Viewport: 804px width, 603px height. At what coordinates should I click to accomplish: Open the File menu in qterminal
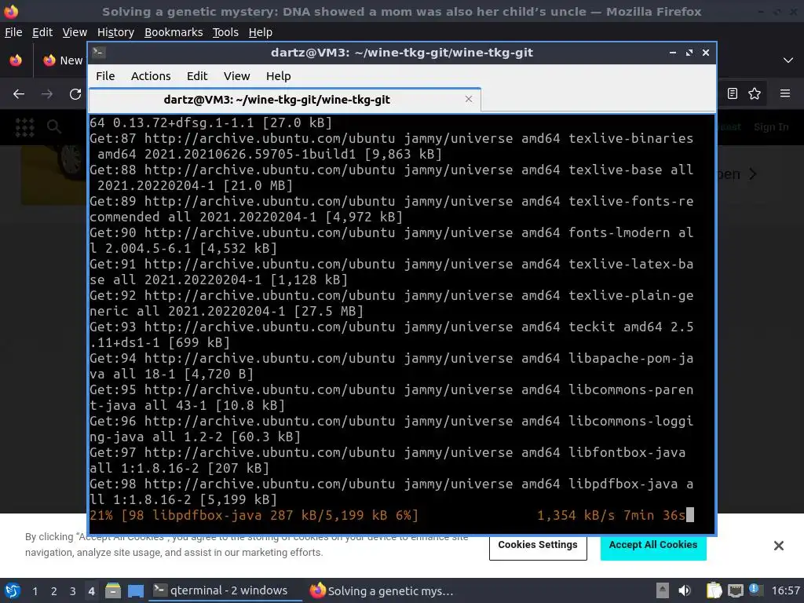click(x=105, y=76)
